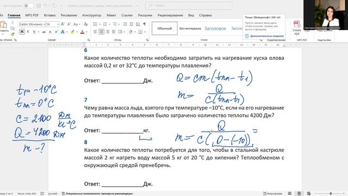This screenshot has width=348, height=196.
Task: Click the Read Mode view icon
Action: point(290,194)
